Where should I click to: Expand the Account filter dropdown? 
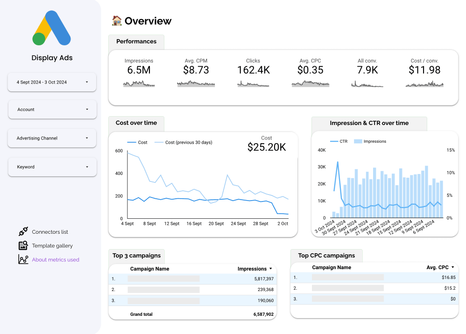(52, 110)
